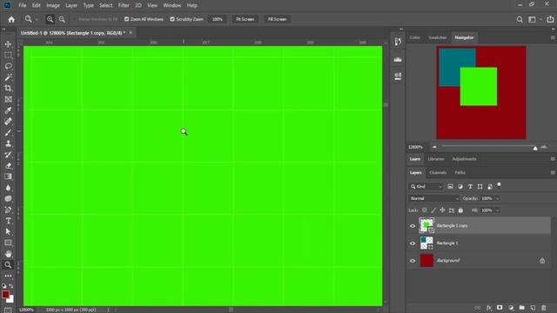Select the Frame tool
Viewport: 557px width, 313px height.
coord(8,99)
